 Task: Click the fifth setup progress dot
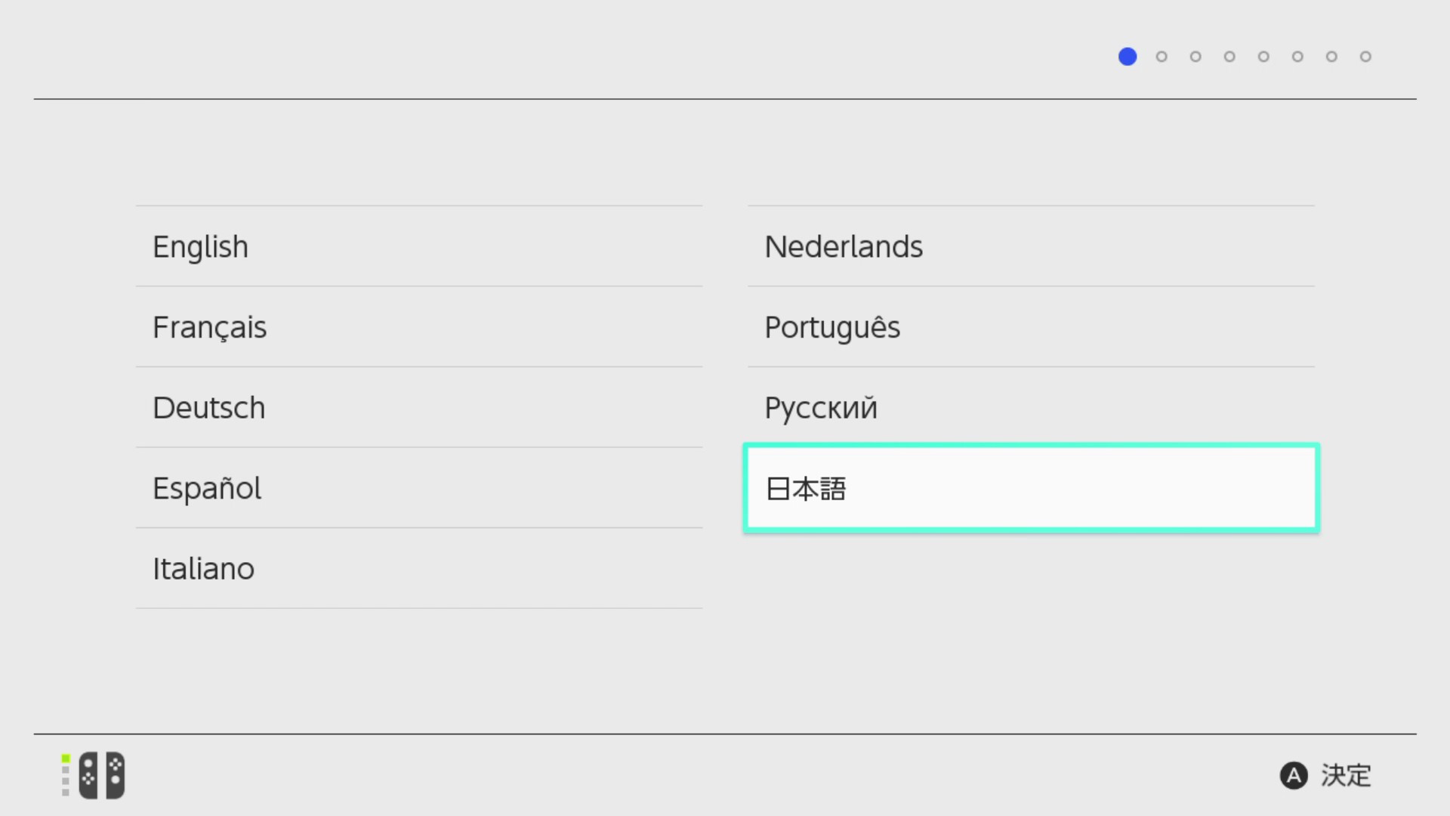(1263, 57)
